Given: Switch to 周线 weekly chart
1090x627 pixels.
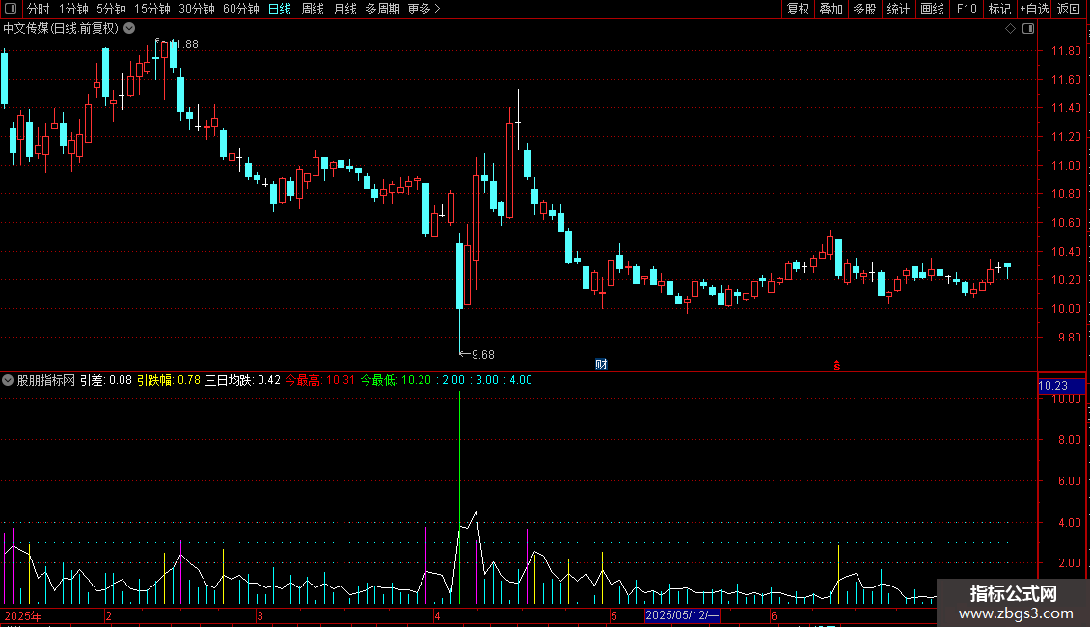Looking at the screenshot, I should click(x=313, y=9).
